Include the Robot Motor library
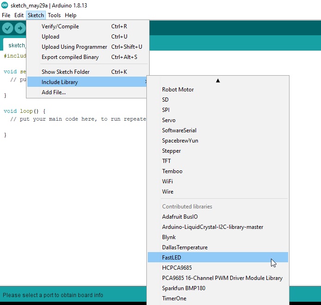The width and height of the screenshot is (321, 305). [218, 90]
